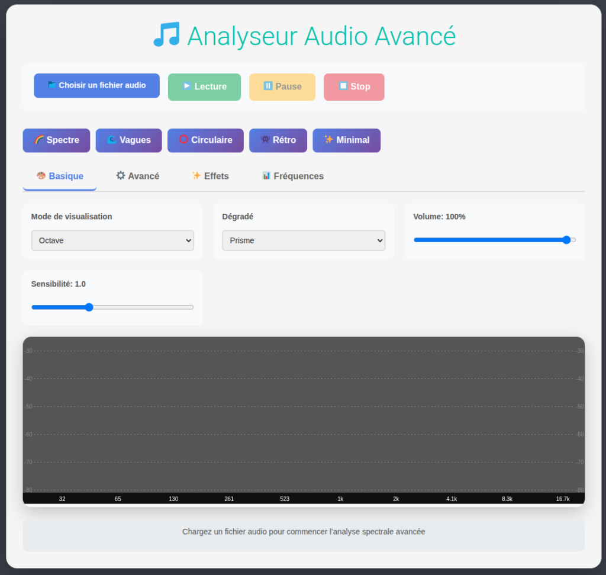Screen dimensions: 606x575
Task: Apply the Minimal sparkle preset
Action: [x=346, y=140]
